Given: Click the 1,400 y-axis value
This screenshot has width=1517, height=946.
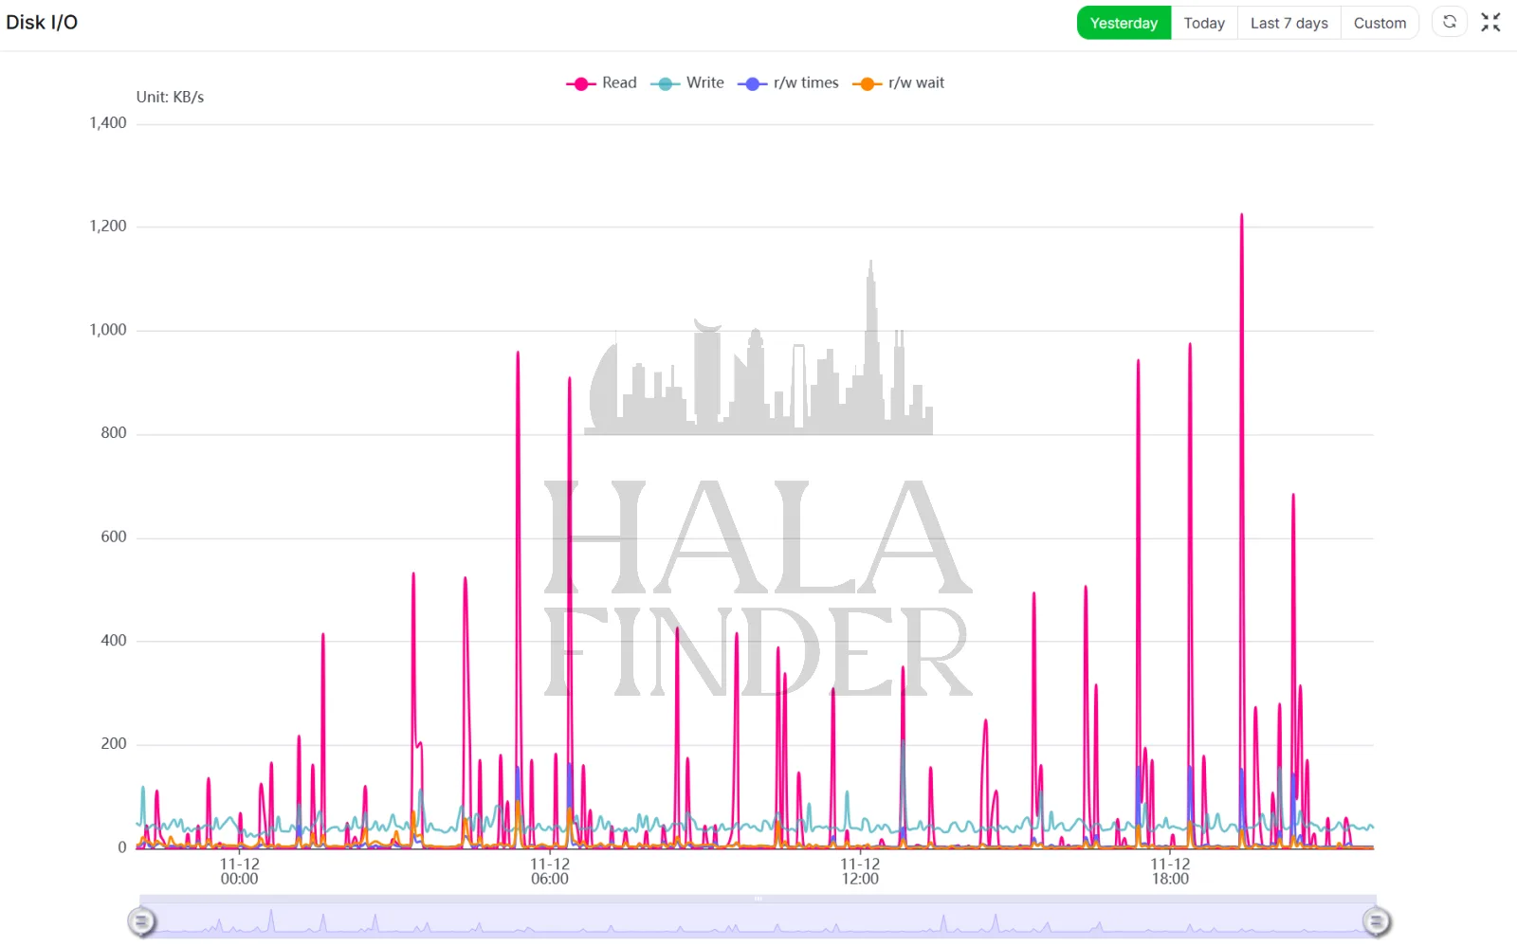Looking at the screenshot, I should 108,123.
